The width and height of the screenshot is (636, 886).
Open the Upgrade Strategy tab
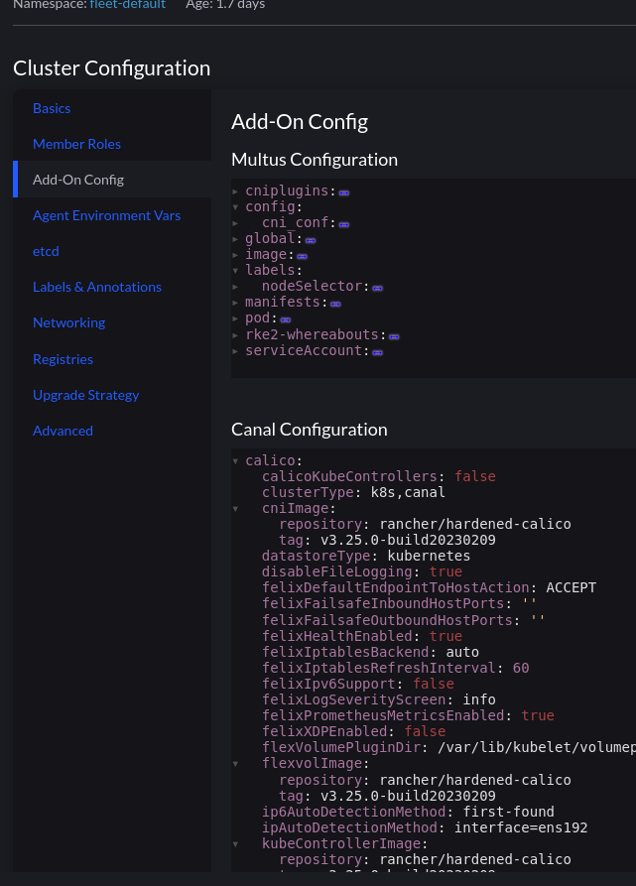pyautogui.click(x=86, y=395)
